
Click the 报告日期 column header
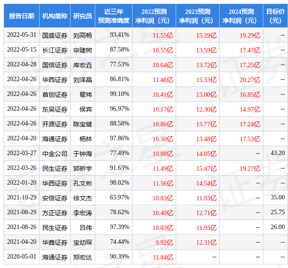(22, 16)
